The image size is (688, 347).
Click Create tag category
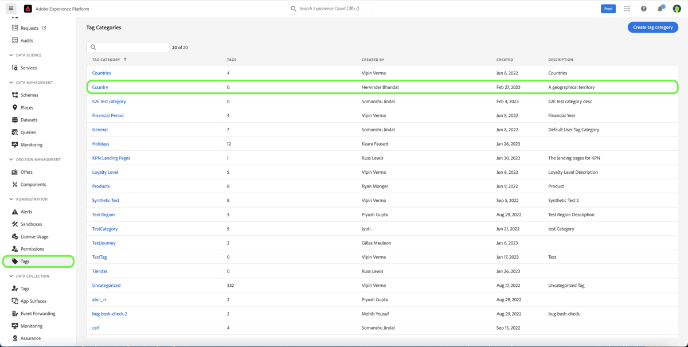click(x=652, y=27)
